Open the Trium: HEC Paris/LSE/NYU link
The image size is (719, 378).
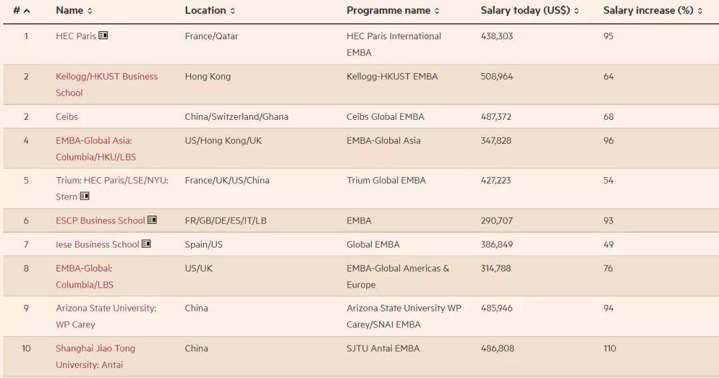pos(111,180)
